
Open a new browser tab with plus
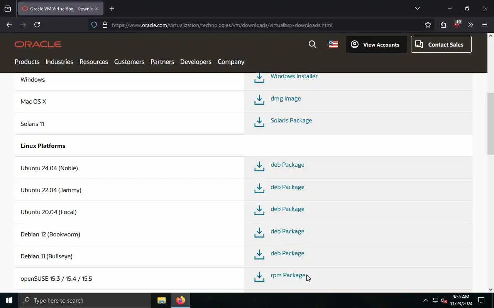coord(112,8)
